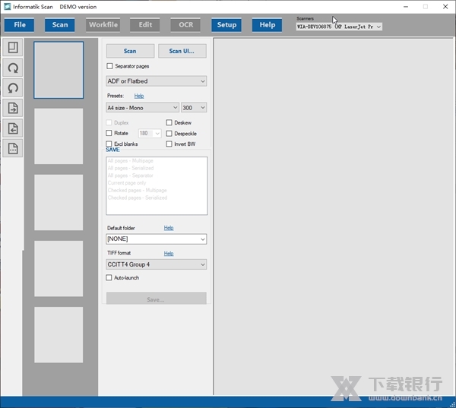
Task: Enable the Separator pages checkbox
Action: (109, 66)
